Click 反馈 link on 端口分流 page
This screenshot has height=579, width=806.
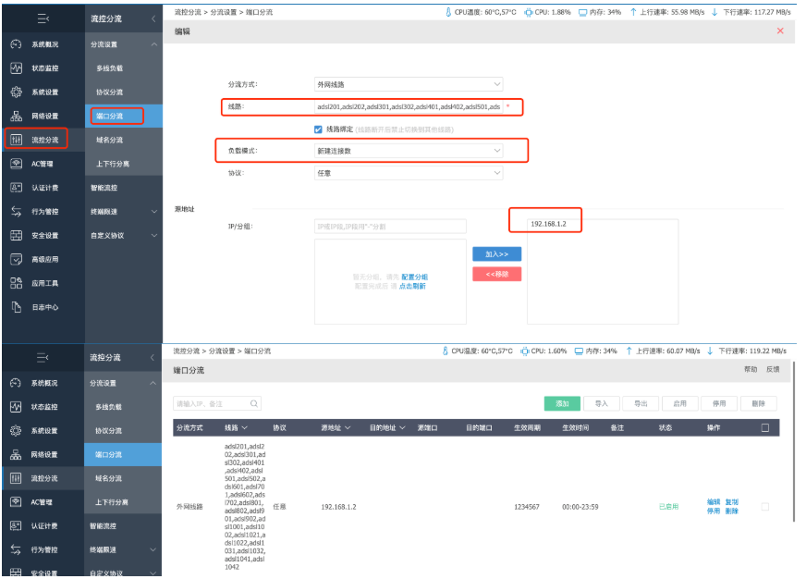click(x=773, y=369)
